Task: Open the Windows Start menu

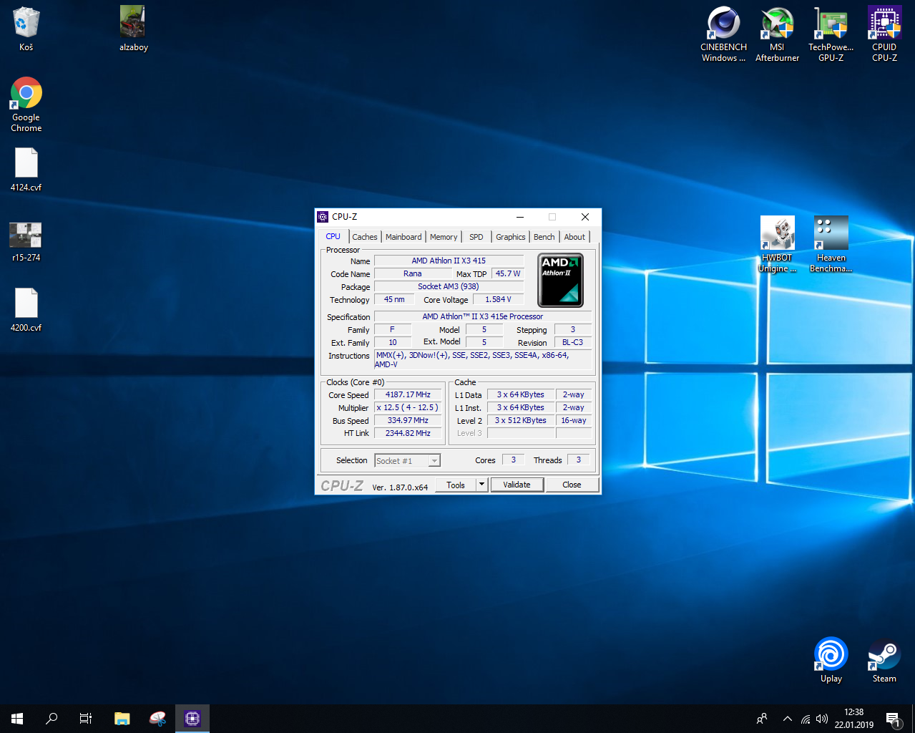Action: pos(17,719)
